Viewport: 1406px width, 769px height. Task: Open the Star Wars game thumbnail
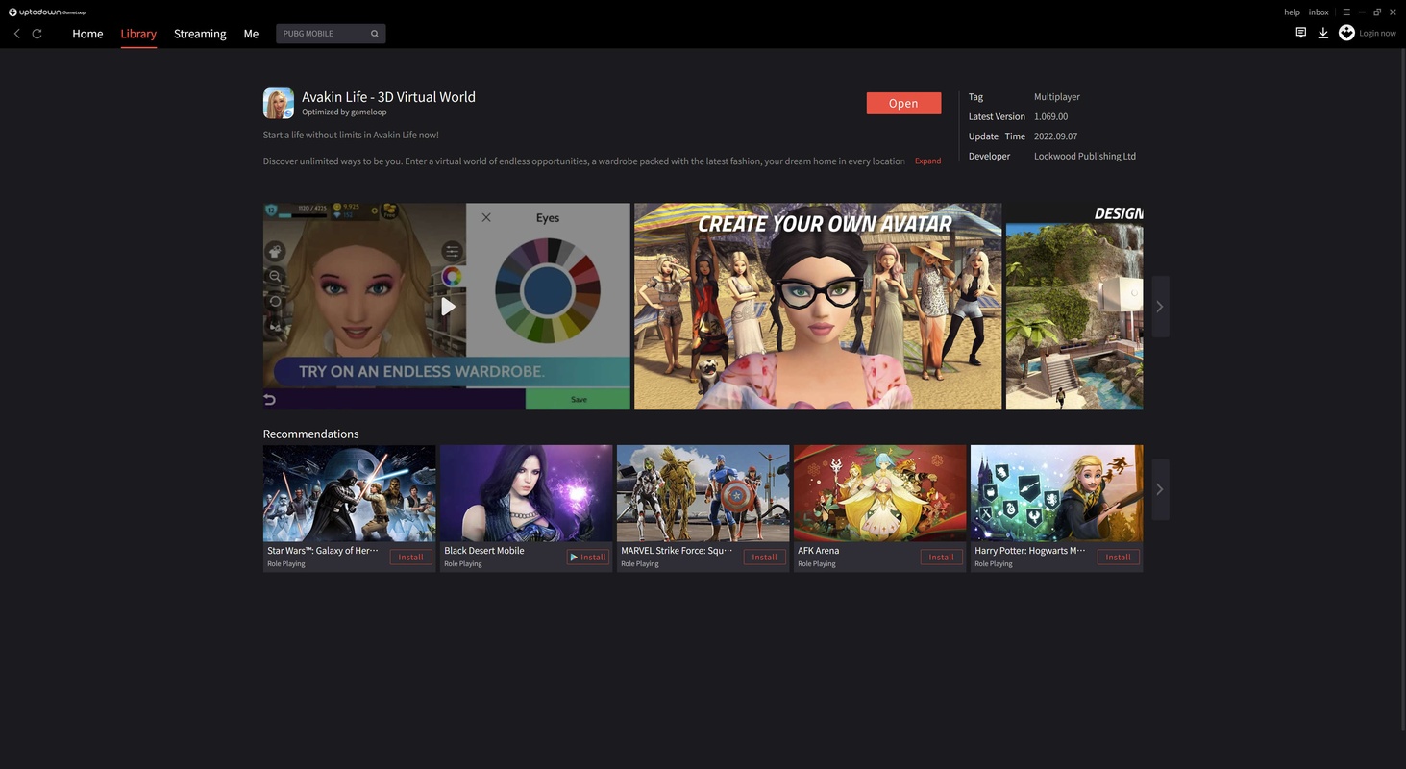pyautogui.click(x=350, y=493)
